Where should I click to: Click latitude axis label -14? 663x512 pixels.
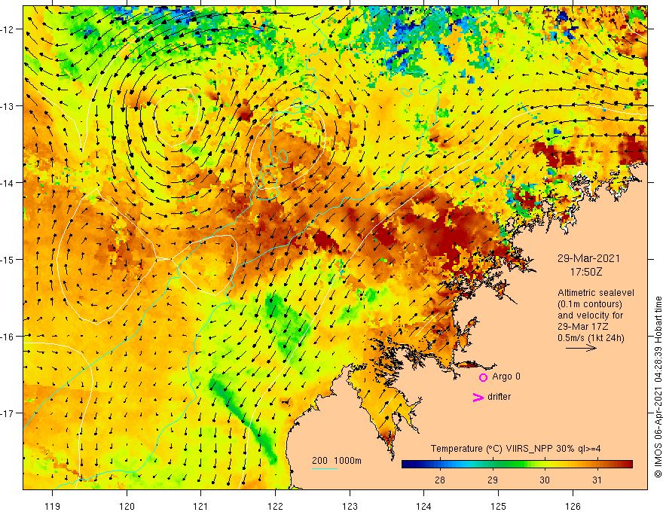point(8,183)
